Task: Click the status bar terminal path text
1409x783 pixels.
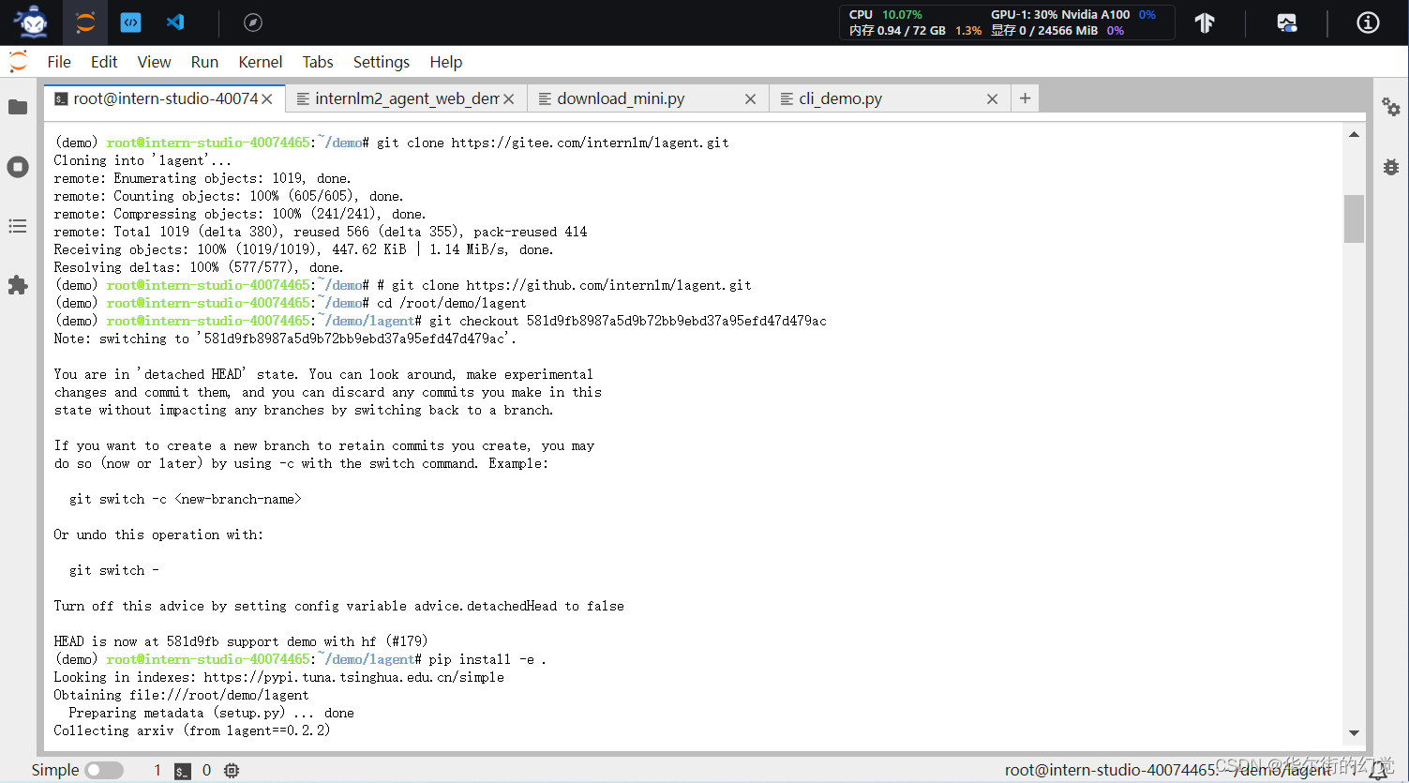Action: [x=1167, y=771]
